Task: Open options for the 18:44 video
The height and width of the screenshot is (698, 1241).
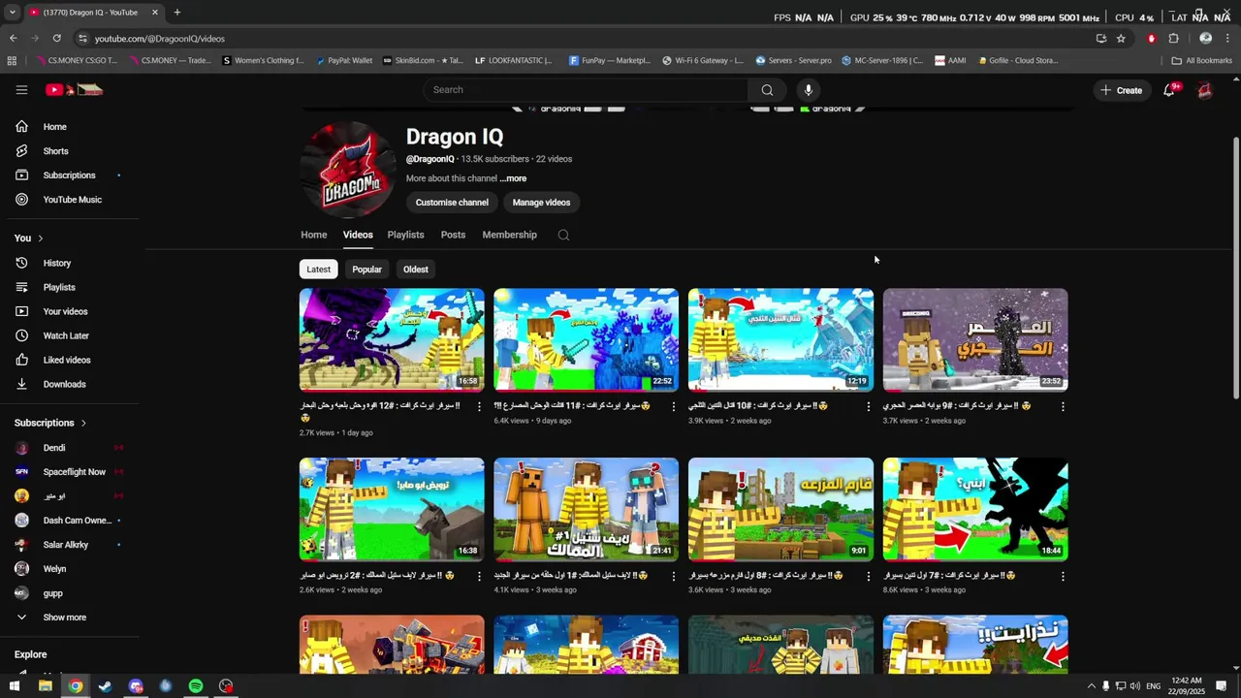Action: [x=1063, y=576]
